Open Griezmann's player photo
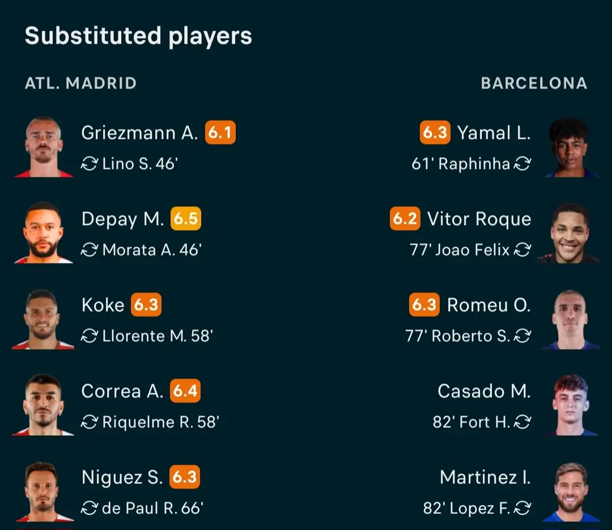The image size is (612, 530). [x=44, y=147]
